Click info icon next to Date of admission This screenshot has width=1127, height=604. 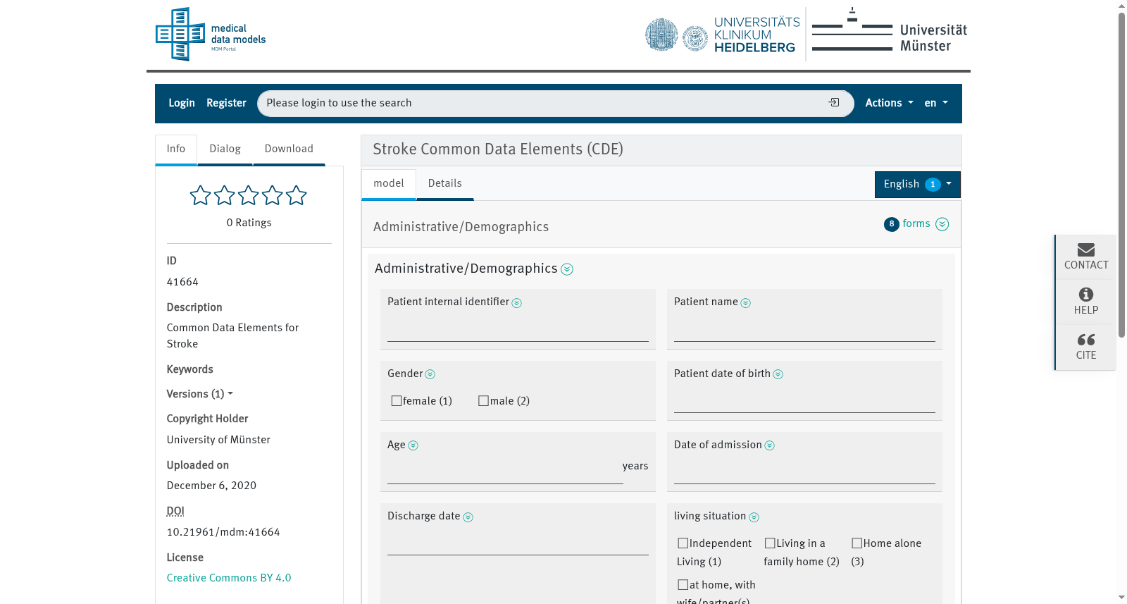click(770, 445)
